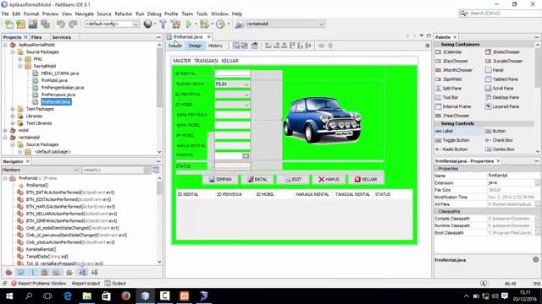
Task: Click the Search field in top right
Action: (x=505, y=14)
